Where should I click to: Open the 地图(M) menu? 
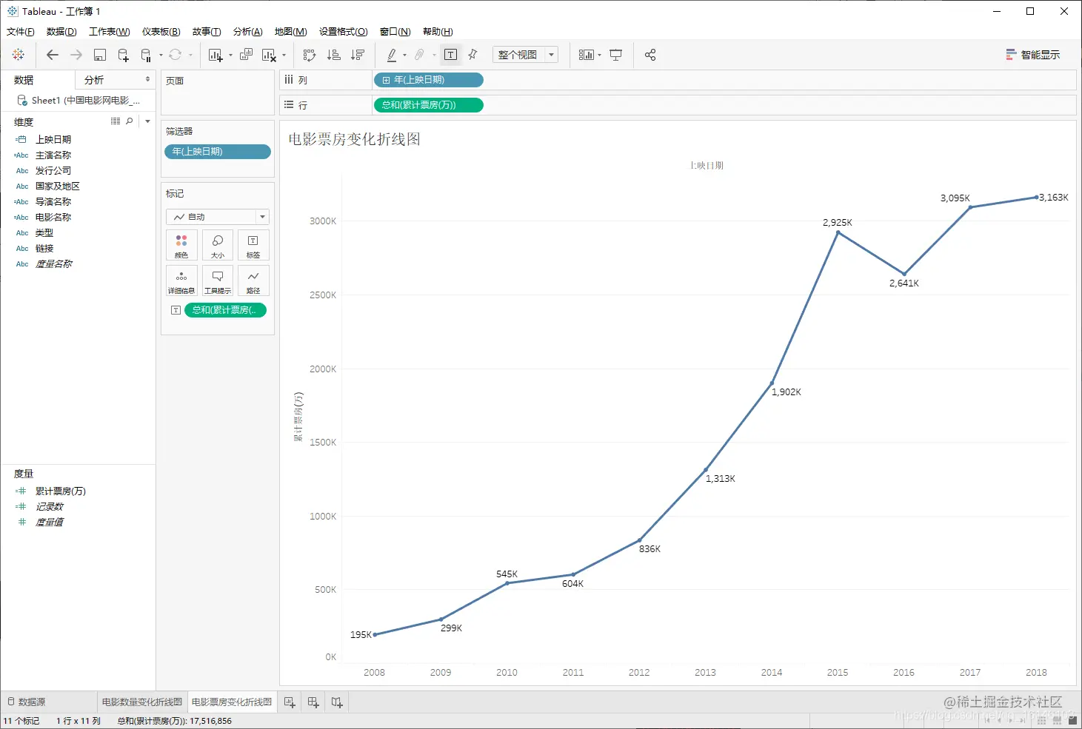pos(291,32)
